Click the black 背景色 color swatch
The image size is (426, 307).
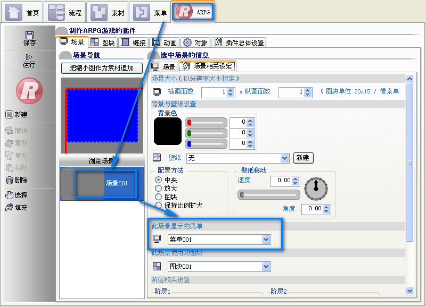pyautogui.click(x=168, y=131)
